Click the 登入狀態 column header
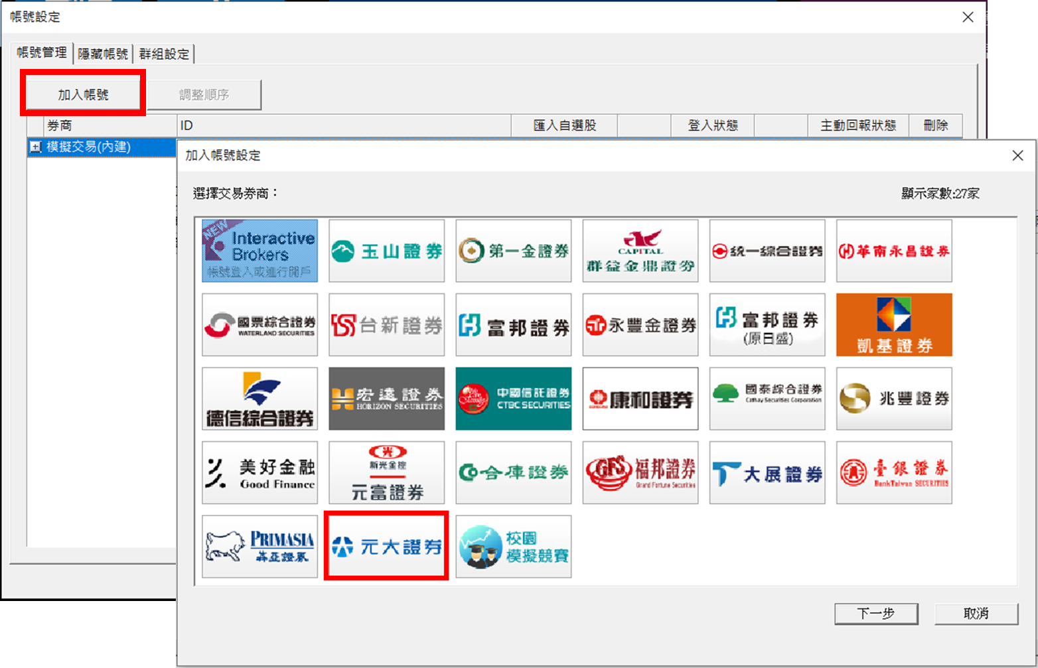Screen dimensions: 1038x668 (713, 125)
